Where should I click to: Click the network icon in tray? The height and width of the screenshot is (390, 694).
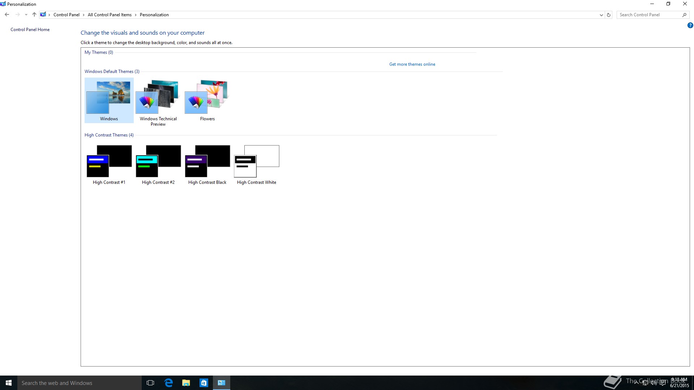[645, 383]
